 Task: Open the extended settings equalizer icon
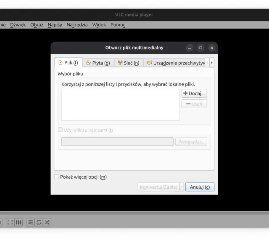[18, 222]
